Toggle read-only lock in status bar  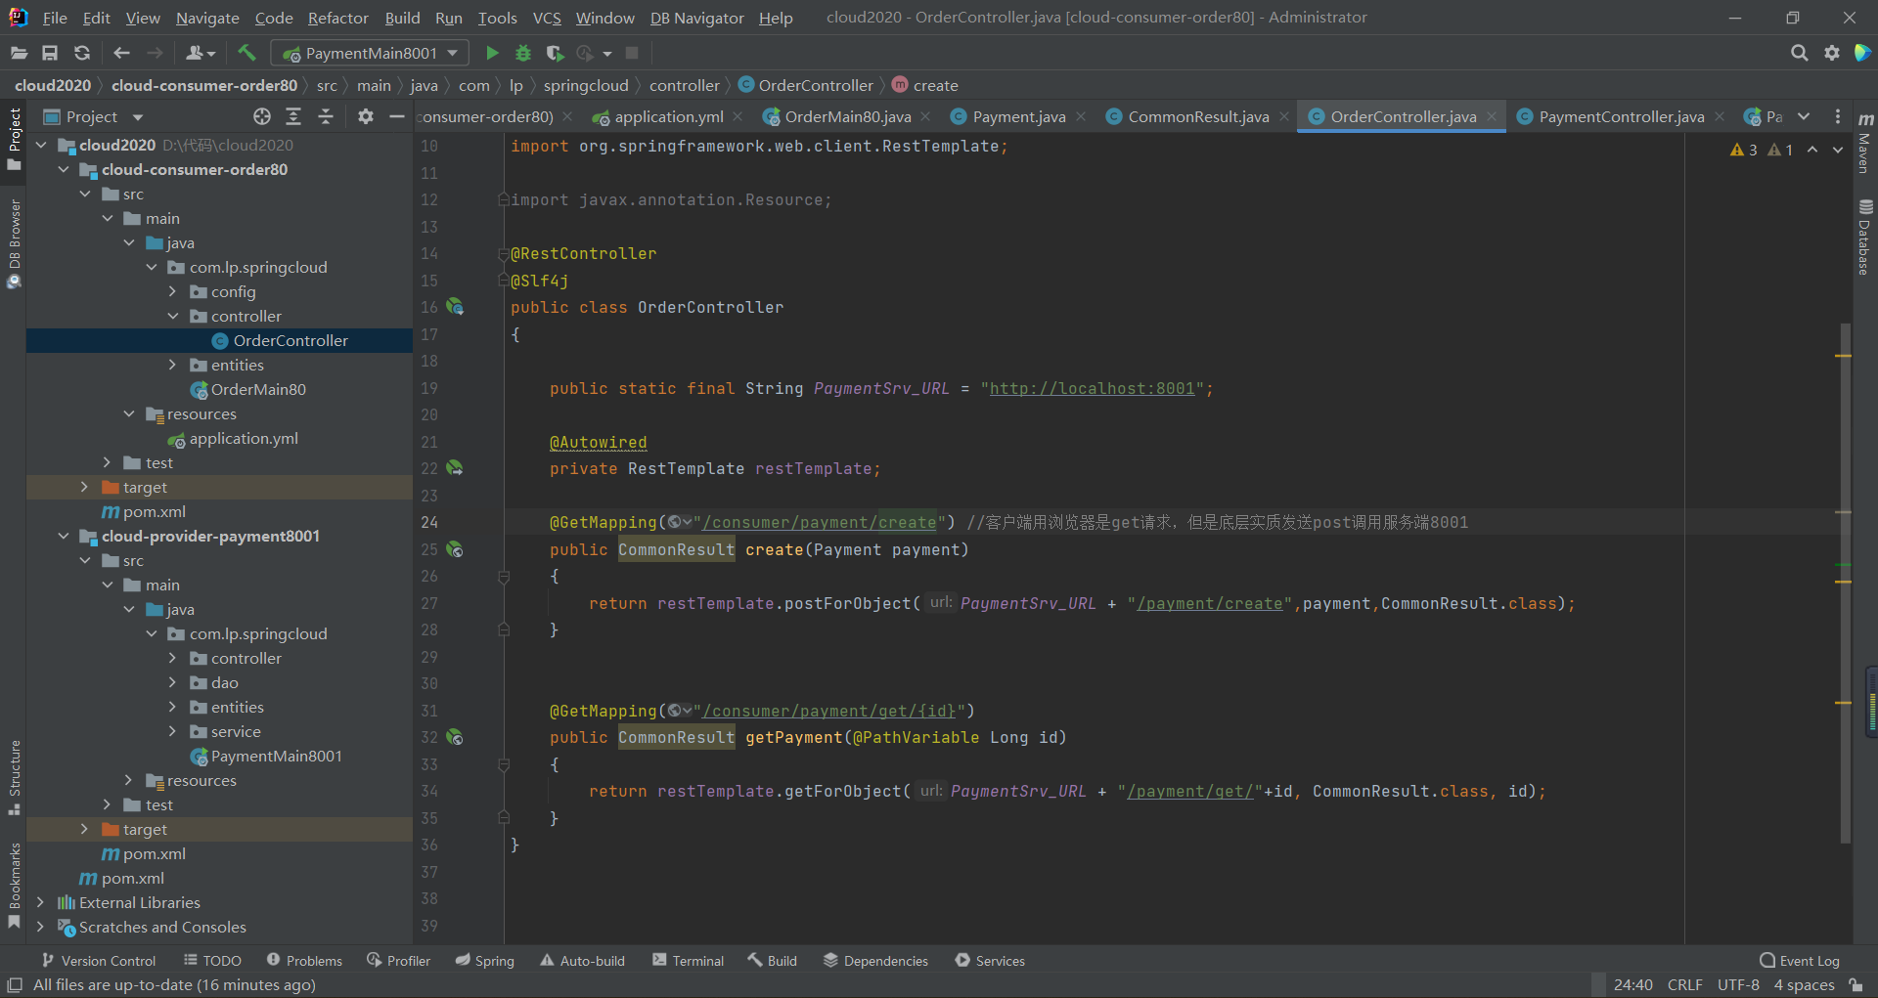(1856, 984)
